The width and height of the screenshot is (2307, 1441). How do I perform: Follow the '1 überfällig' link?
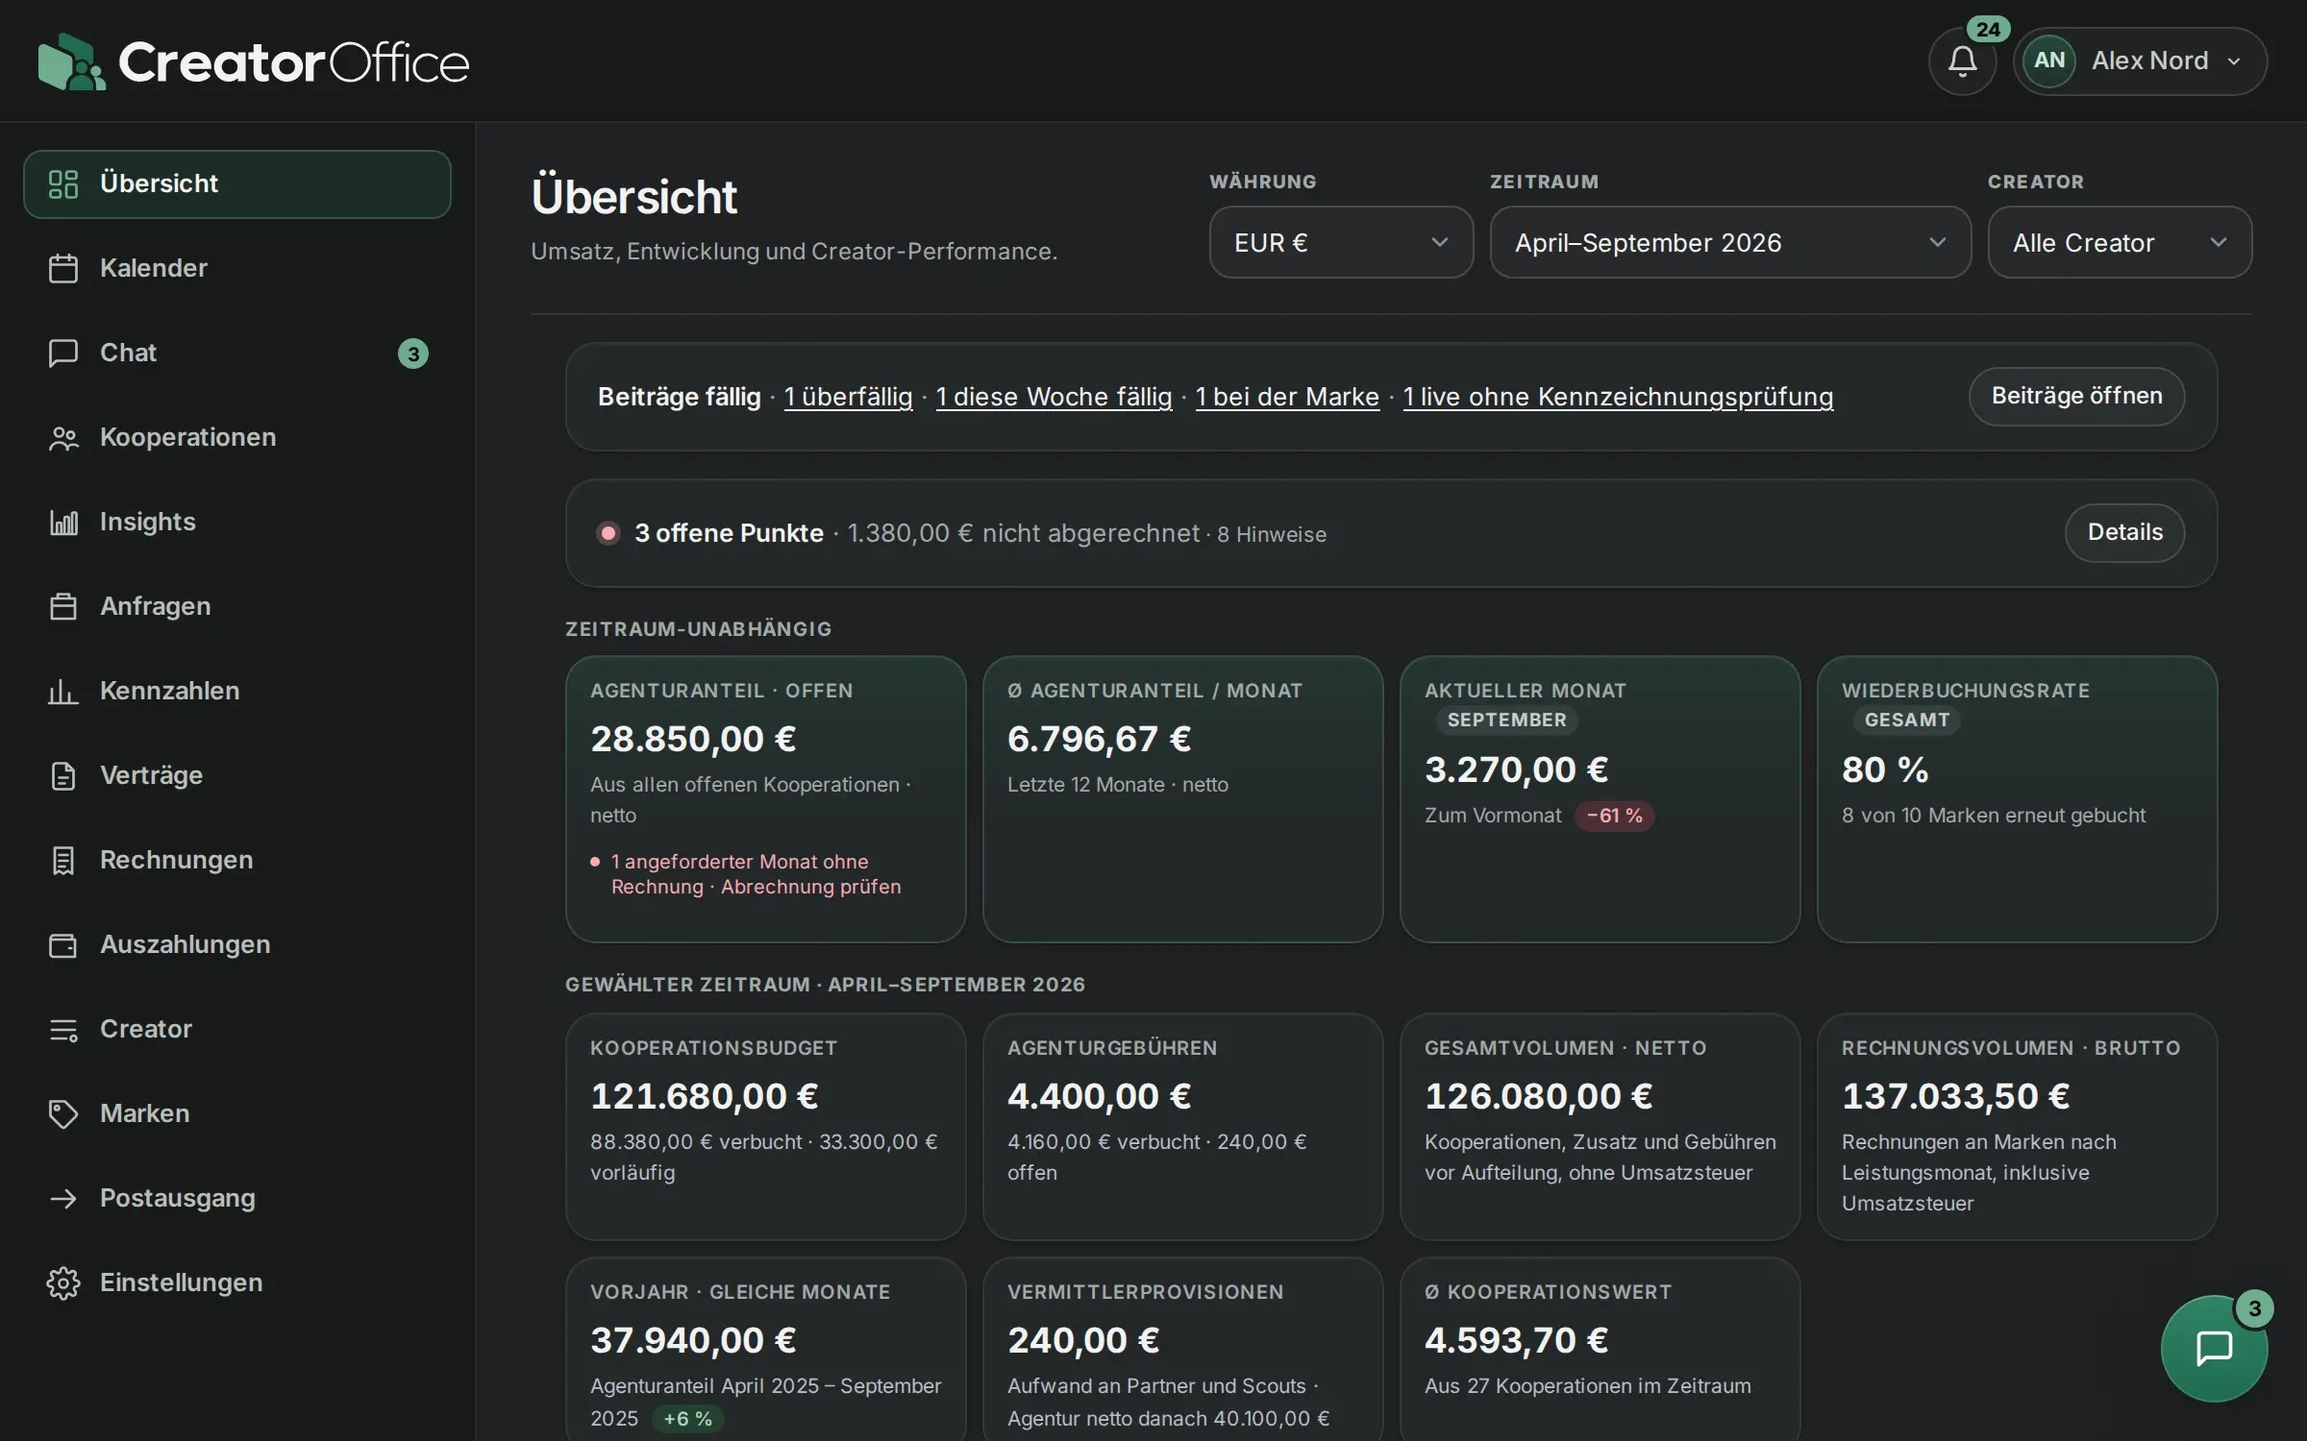848,397
